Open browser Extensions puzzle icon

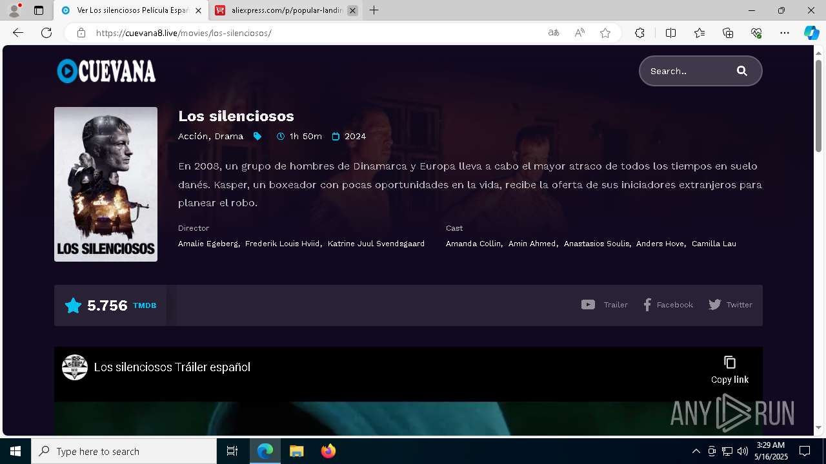(x=640, y=33)
